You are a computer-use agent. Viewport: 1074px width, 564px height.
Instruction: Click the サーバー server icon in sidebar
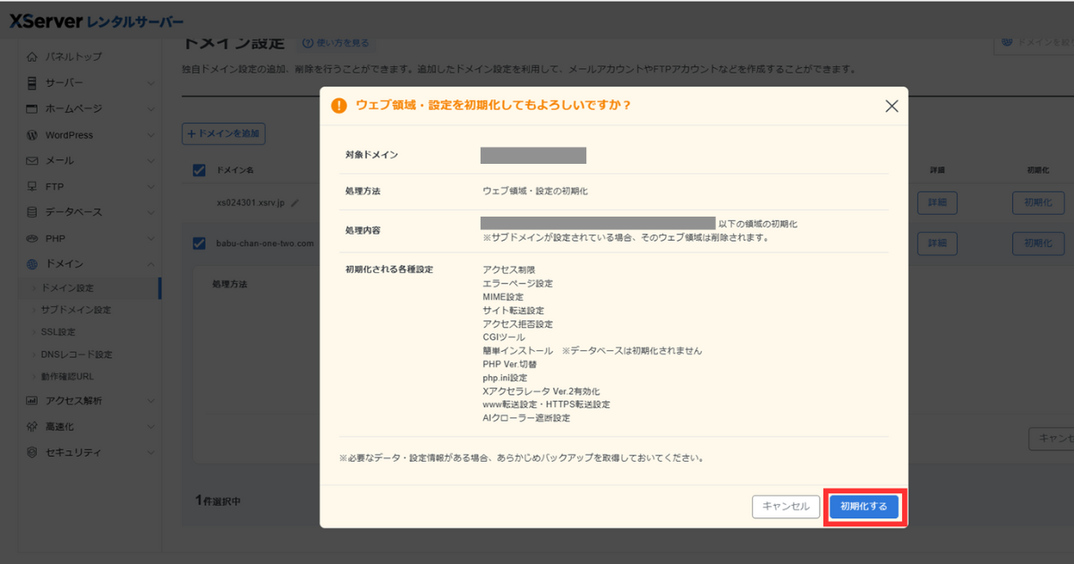point(32,83)
